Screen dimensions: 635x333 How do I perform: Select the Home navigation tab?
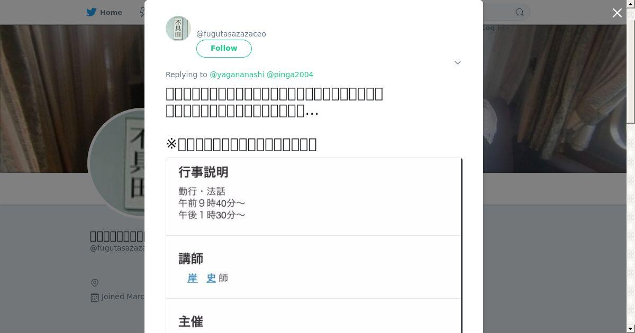point(105,12)
